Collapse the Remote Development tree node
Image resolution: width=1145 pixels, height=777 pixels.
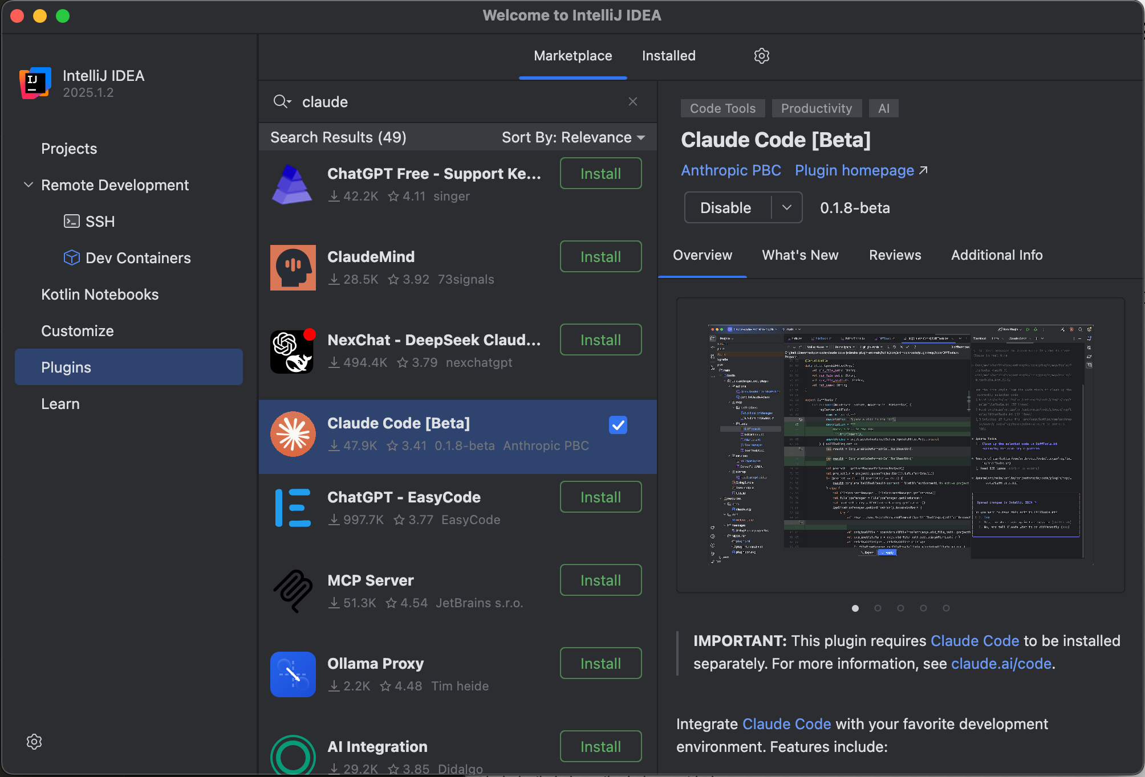[x=28, y=185]
